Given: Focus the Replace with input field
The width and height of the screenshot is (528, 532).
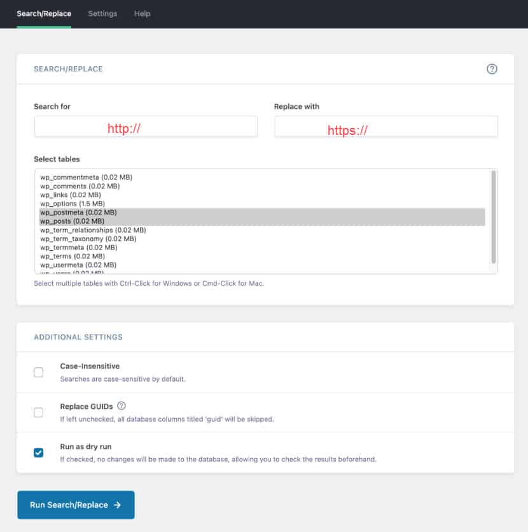Looking at the screenshot, I should click(x=386, y=127).
